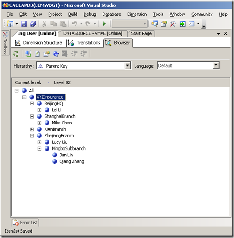Click the Redo arrow icon

click(x=88, y=24)
